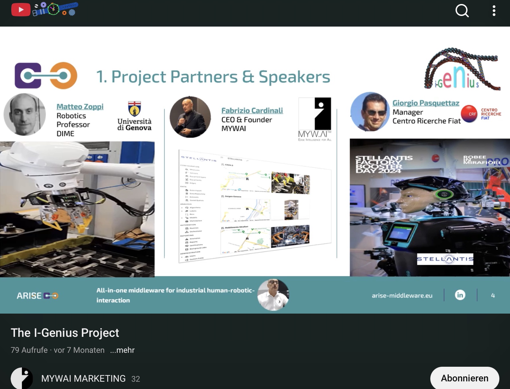Screen dimensions: 510x389
Task: Select the MYWAI MARKETING channel name
Action: (x=83, y=378)
